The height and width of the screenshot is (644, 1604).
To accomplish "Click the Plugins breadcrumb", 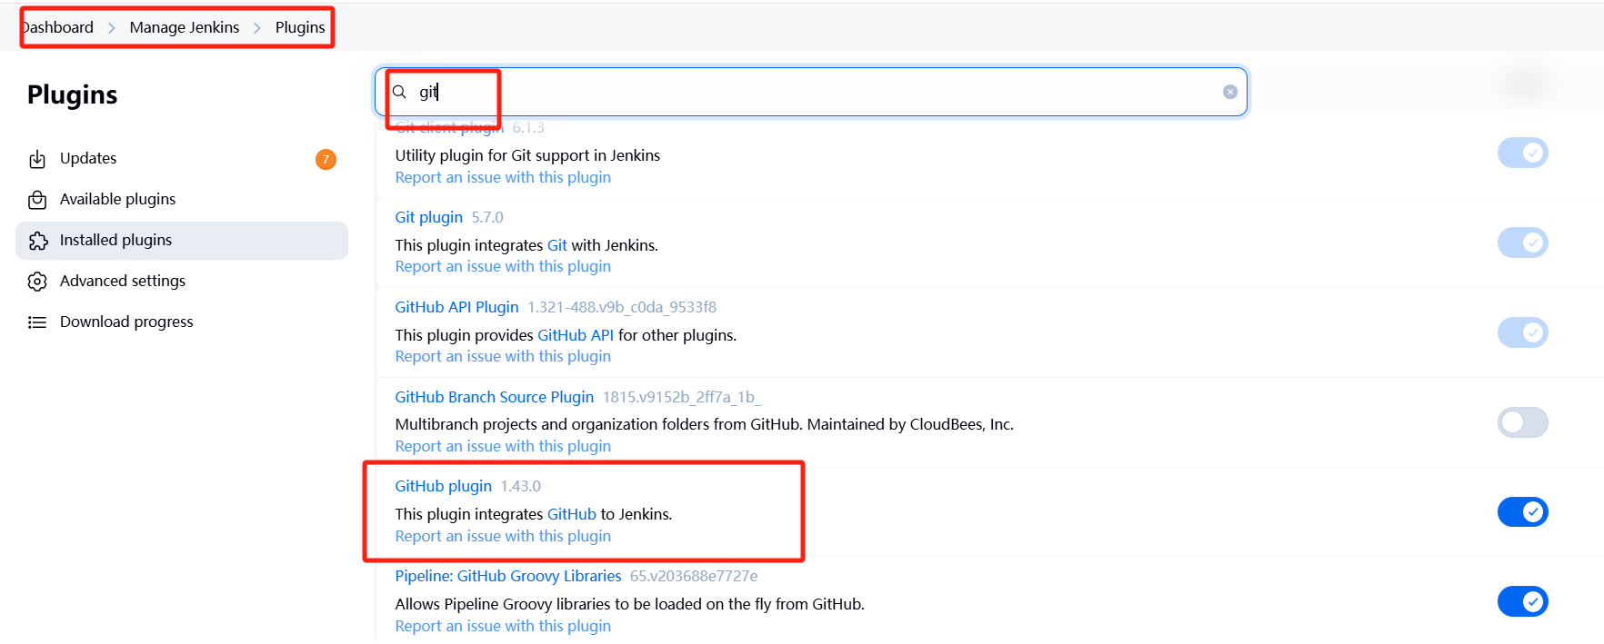I will coord(300,27).
